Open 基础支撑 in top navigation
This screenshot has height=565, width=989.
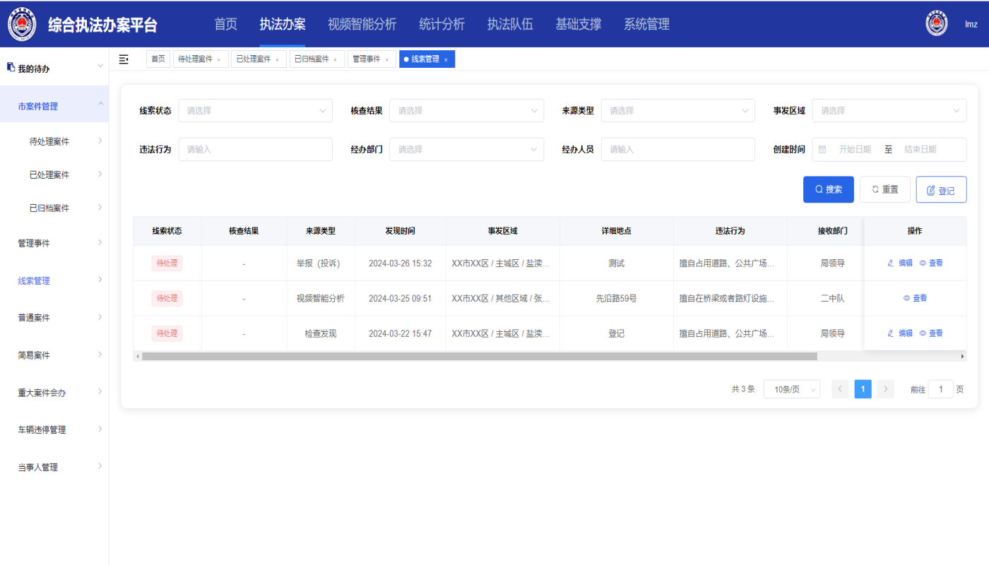579,24
